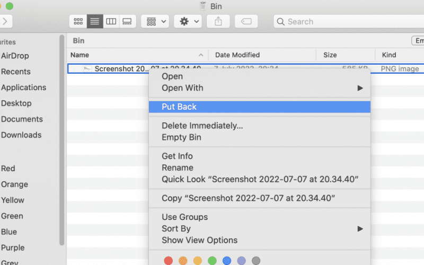Click the forward navigation arrow
This screenshot has width=424, height=265.
tap(5, 22)
